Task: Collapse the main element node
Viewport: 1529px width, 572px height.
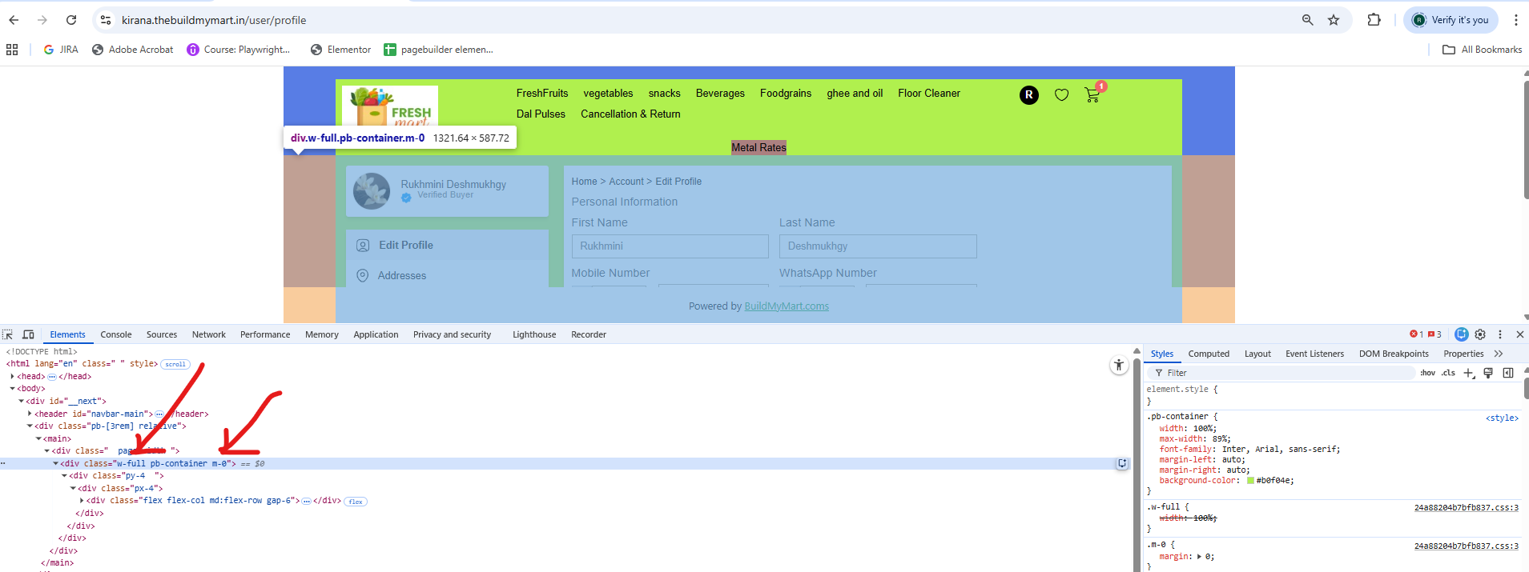Action: coord(38,438)
